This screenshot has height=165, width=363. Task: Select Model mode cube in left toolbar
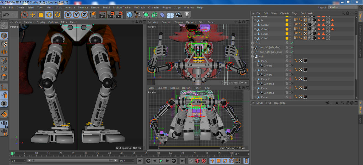[4, 36]
